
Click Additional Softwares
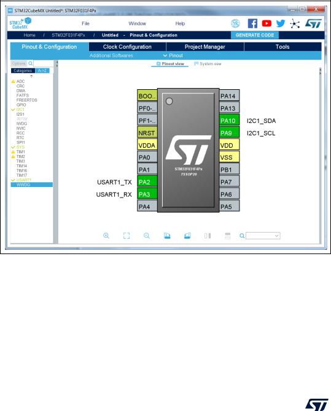111,55
